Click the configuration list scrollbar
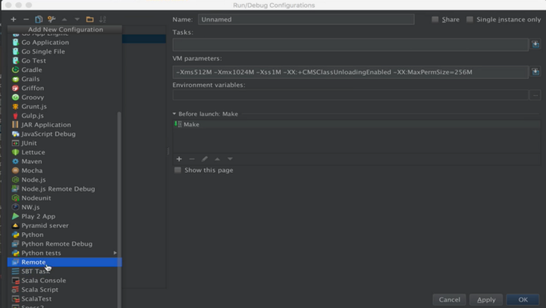 coord(120,209)
